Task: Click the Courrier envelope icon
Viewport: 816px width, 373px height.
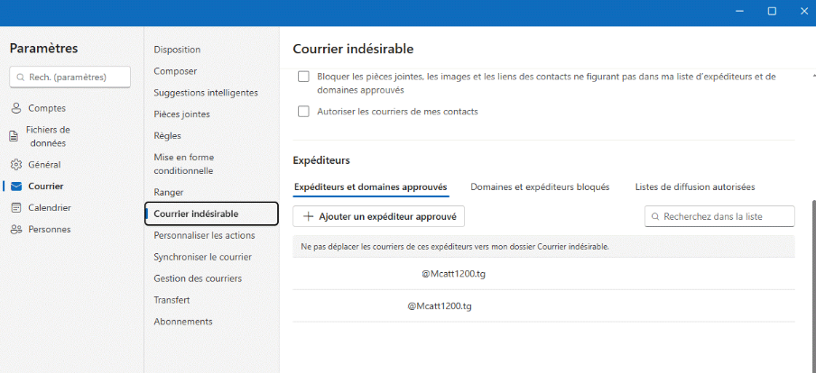Action: point(16,186)
